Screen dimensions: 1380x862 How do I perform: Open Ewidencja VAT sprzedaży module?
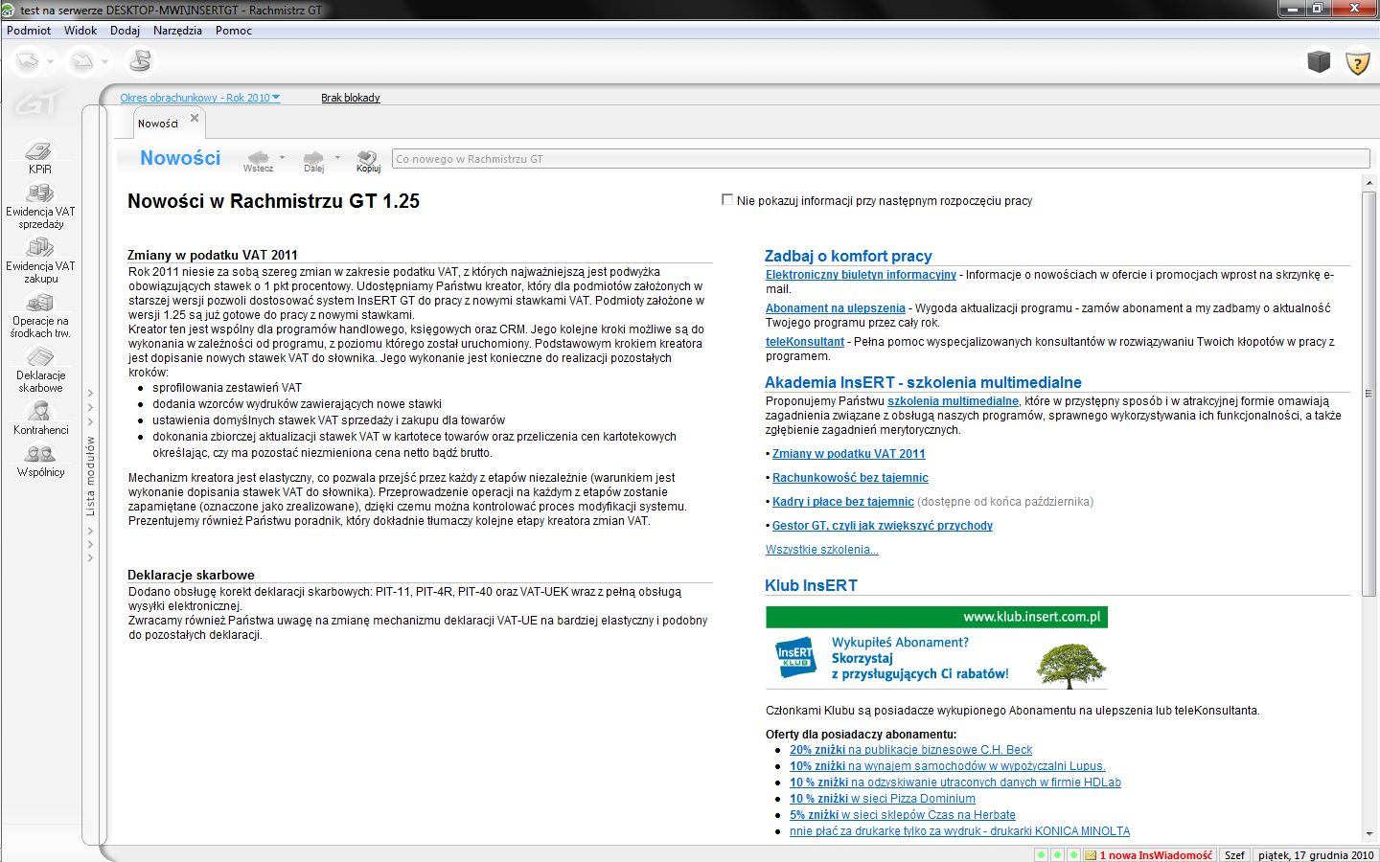40,207
